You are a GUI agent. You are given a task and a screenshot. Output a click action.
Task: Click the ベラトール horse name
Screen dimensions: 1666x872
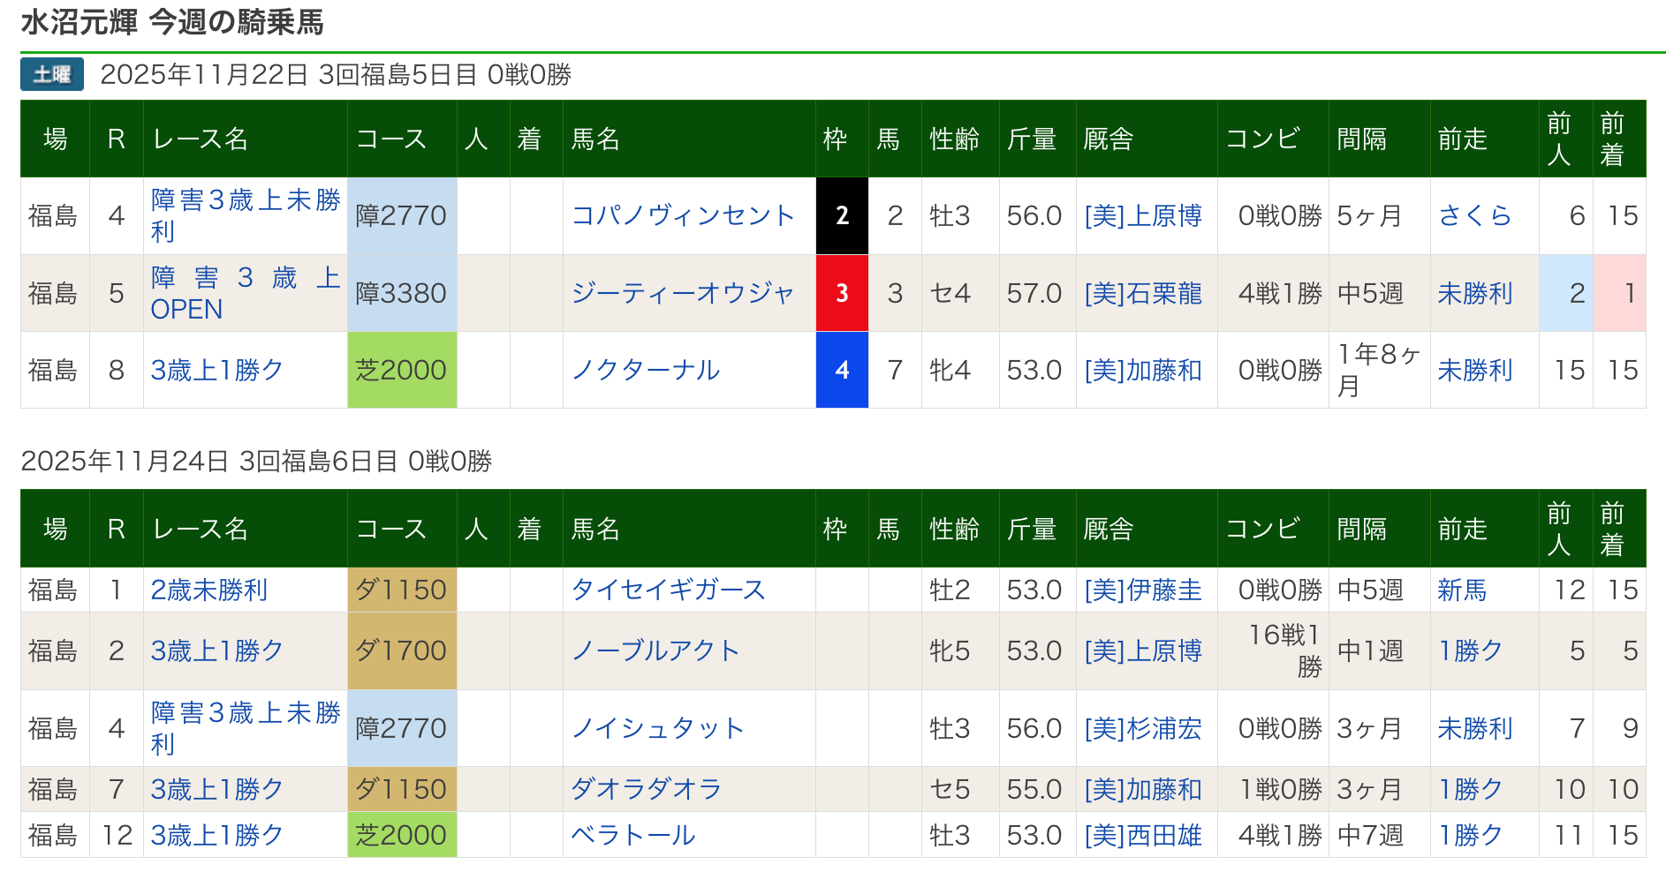[x=633, y=835]
